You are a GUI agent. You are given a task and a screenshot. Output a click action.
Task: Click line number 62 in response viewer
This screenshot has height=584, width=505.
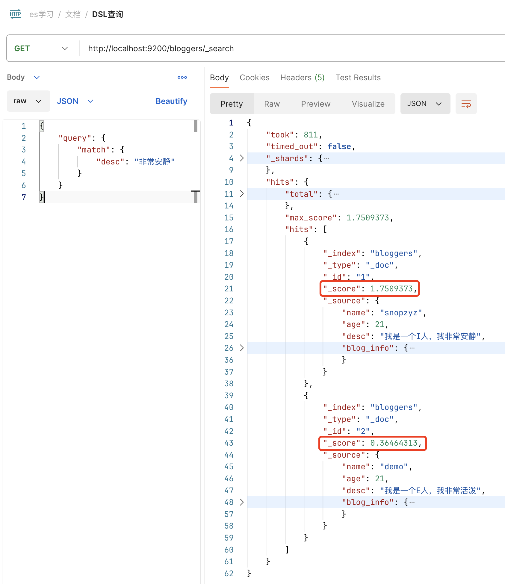pyautogui.click(x=229, y=573)
